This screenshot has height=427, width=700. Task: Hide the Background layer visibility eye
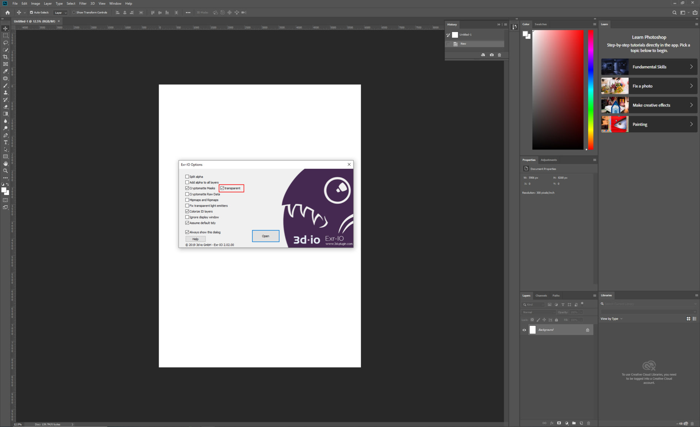click(524, 330)
